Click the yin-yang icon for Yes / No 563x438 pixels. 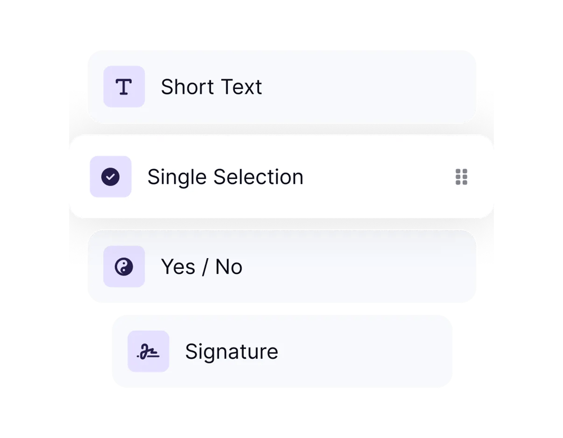pos(124,267)
